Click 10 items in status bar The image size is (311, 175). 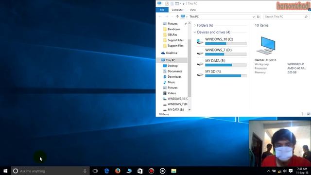(x=164, y=114)
